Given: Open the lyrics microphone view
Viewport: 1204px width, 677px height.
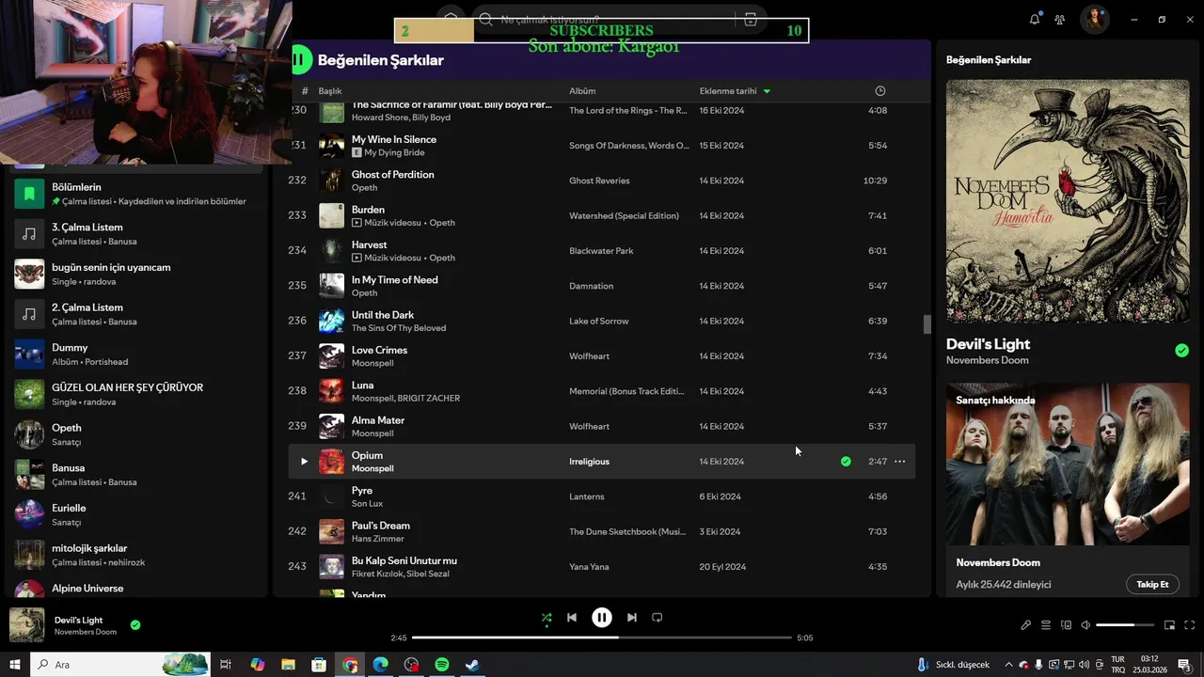Looking at the screenshot, I should [x=1026, y=625].
